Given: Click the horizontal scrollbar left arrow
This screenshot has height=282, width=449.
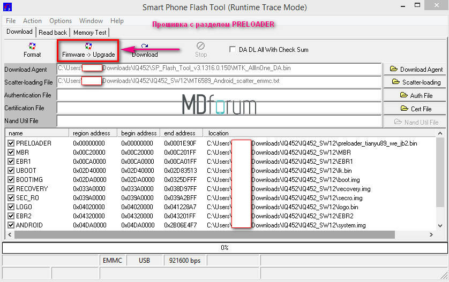Looking at the screenshot, I should click(x=10, y=234).
